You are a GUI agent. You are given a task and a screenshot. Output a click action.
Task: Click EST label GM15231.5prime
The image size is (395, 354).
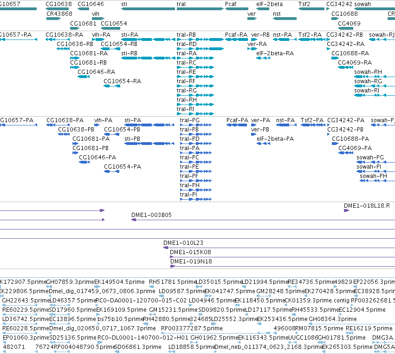pyautogui.click(x=173, y=309)
